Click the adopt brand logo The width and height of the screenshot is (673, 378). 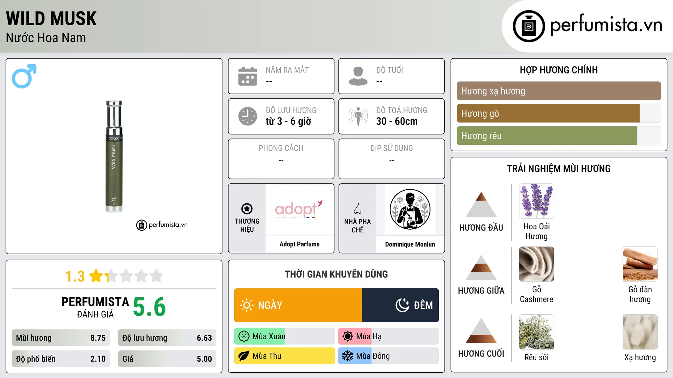pyautogui.click(x=299, y=209)
